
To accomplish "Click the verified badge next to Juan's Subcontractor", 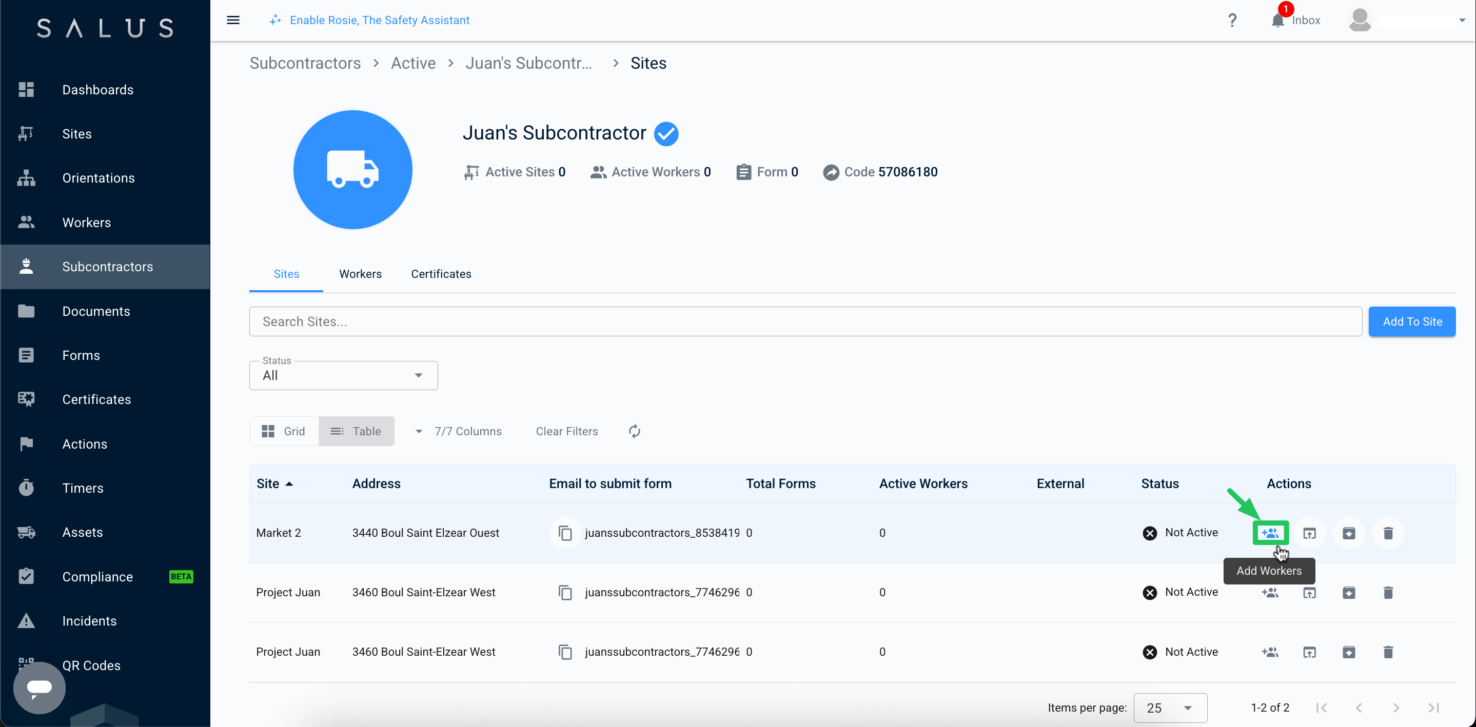I will pyautogui.click(x=666, y=134).
